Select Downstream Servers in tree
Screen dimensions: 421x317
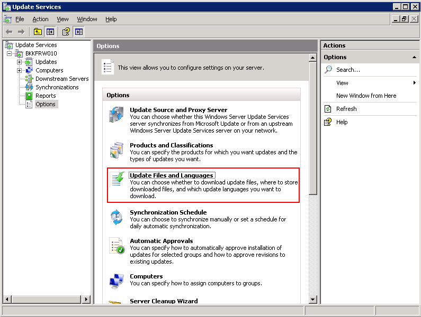point(62,79)
